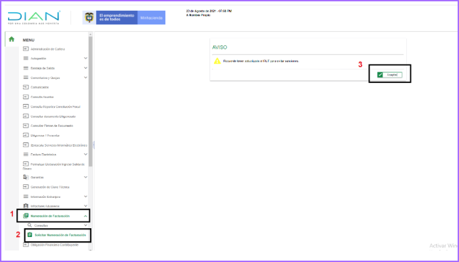The image size is (459, 262).
Task: Click the Consulta Asuntos row icon
Action: click(26, 97)
